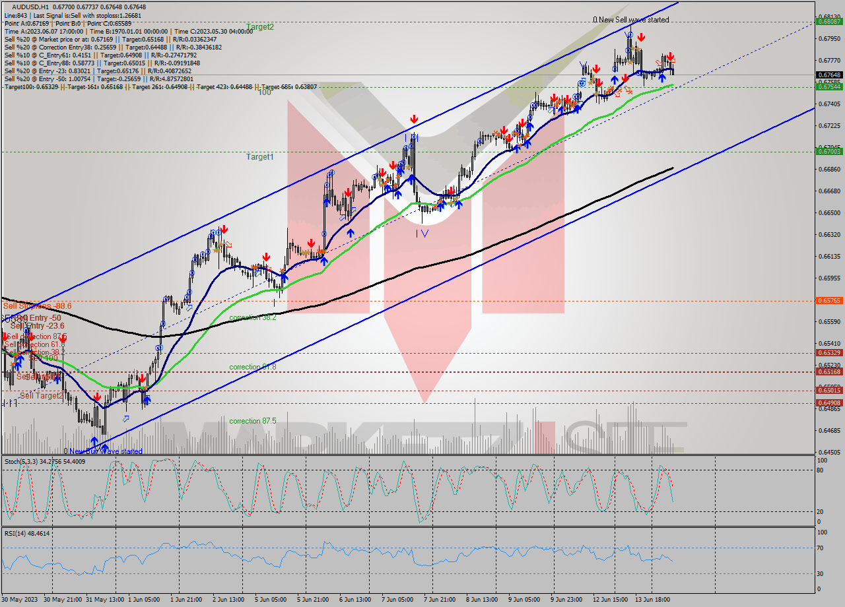Screen dimensions: 845x607
Task: Click the green 0.67544 price tag
Action: click(829, 86)
